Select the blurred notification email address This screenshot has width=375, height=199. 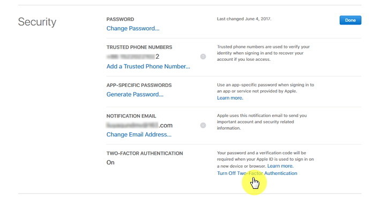coord(139,125)
